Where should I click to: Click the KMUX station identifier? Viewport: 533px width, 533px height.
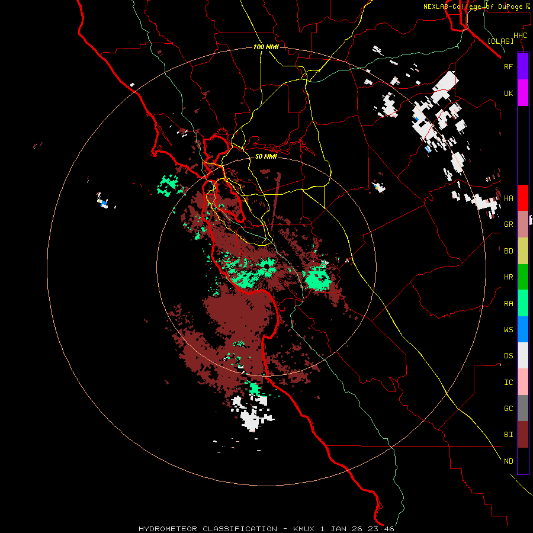pyautogui.click(x=304, y=529)
